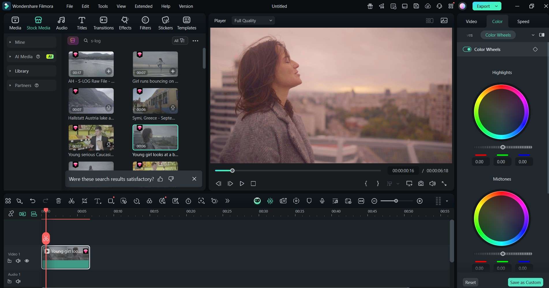Screen dimensions: 549x288
Task: Add text with the timeline text tool
Action: (x=98, y=201)
